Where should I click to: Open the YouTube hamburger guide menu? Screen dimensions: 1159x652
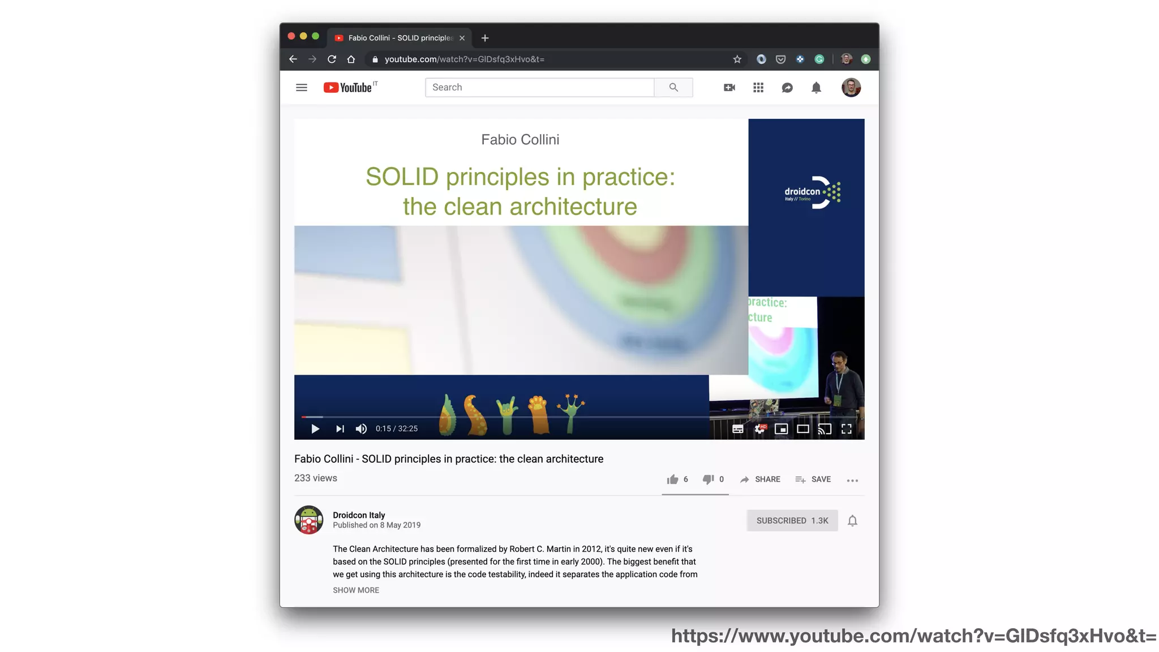click(301, 88)
